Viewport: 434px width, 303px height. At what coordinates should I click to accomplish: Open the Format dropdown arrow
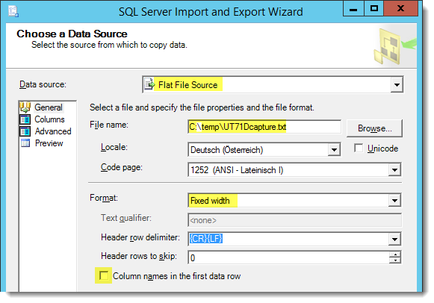[394, 201]
